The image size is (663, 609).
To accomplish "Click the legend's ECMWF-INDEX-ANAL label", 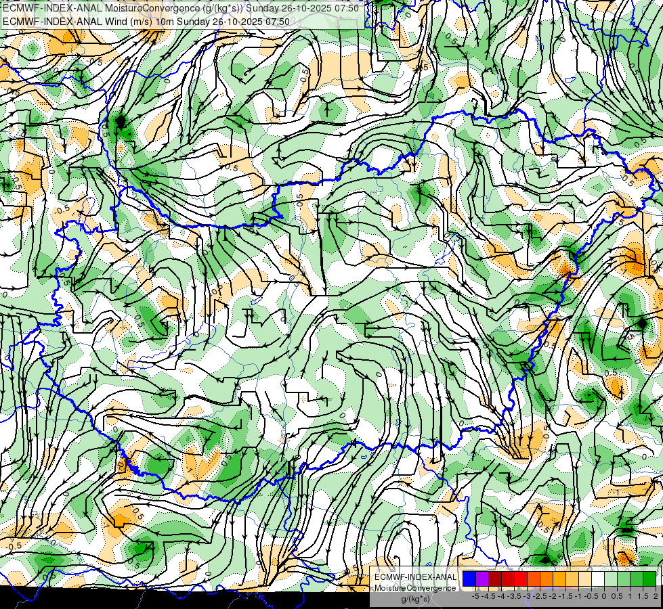I will click(415, 577).
